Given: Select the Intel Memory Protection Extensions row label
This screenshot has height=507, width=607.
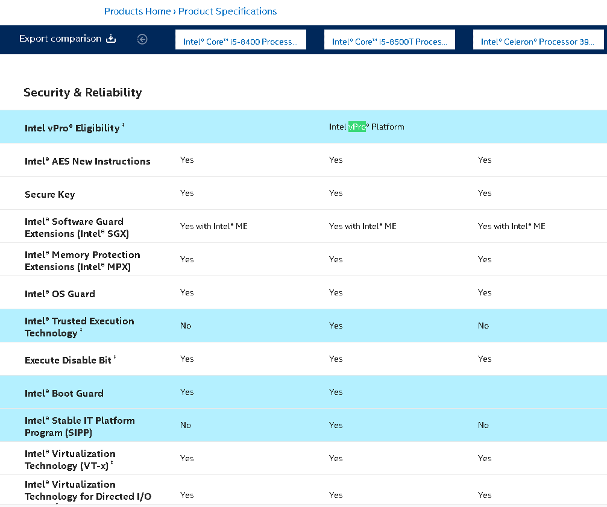Looking at the screenshot, I should click(x=83, y=261).
